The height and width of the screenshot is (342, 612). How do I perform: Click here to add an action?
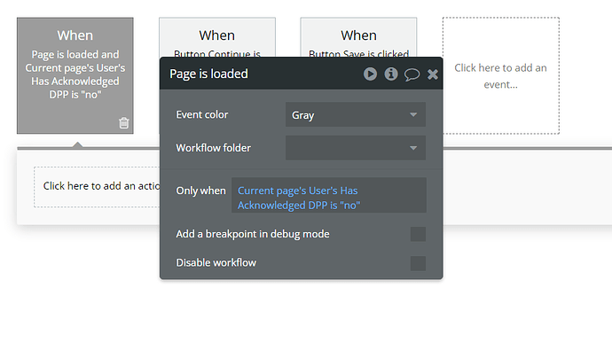click(x=97, y=187)
